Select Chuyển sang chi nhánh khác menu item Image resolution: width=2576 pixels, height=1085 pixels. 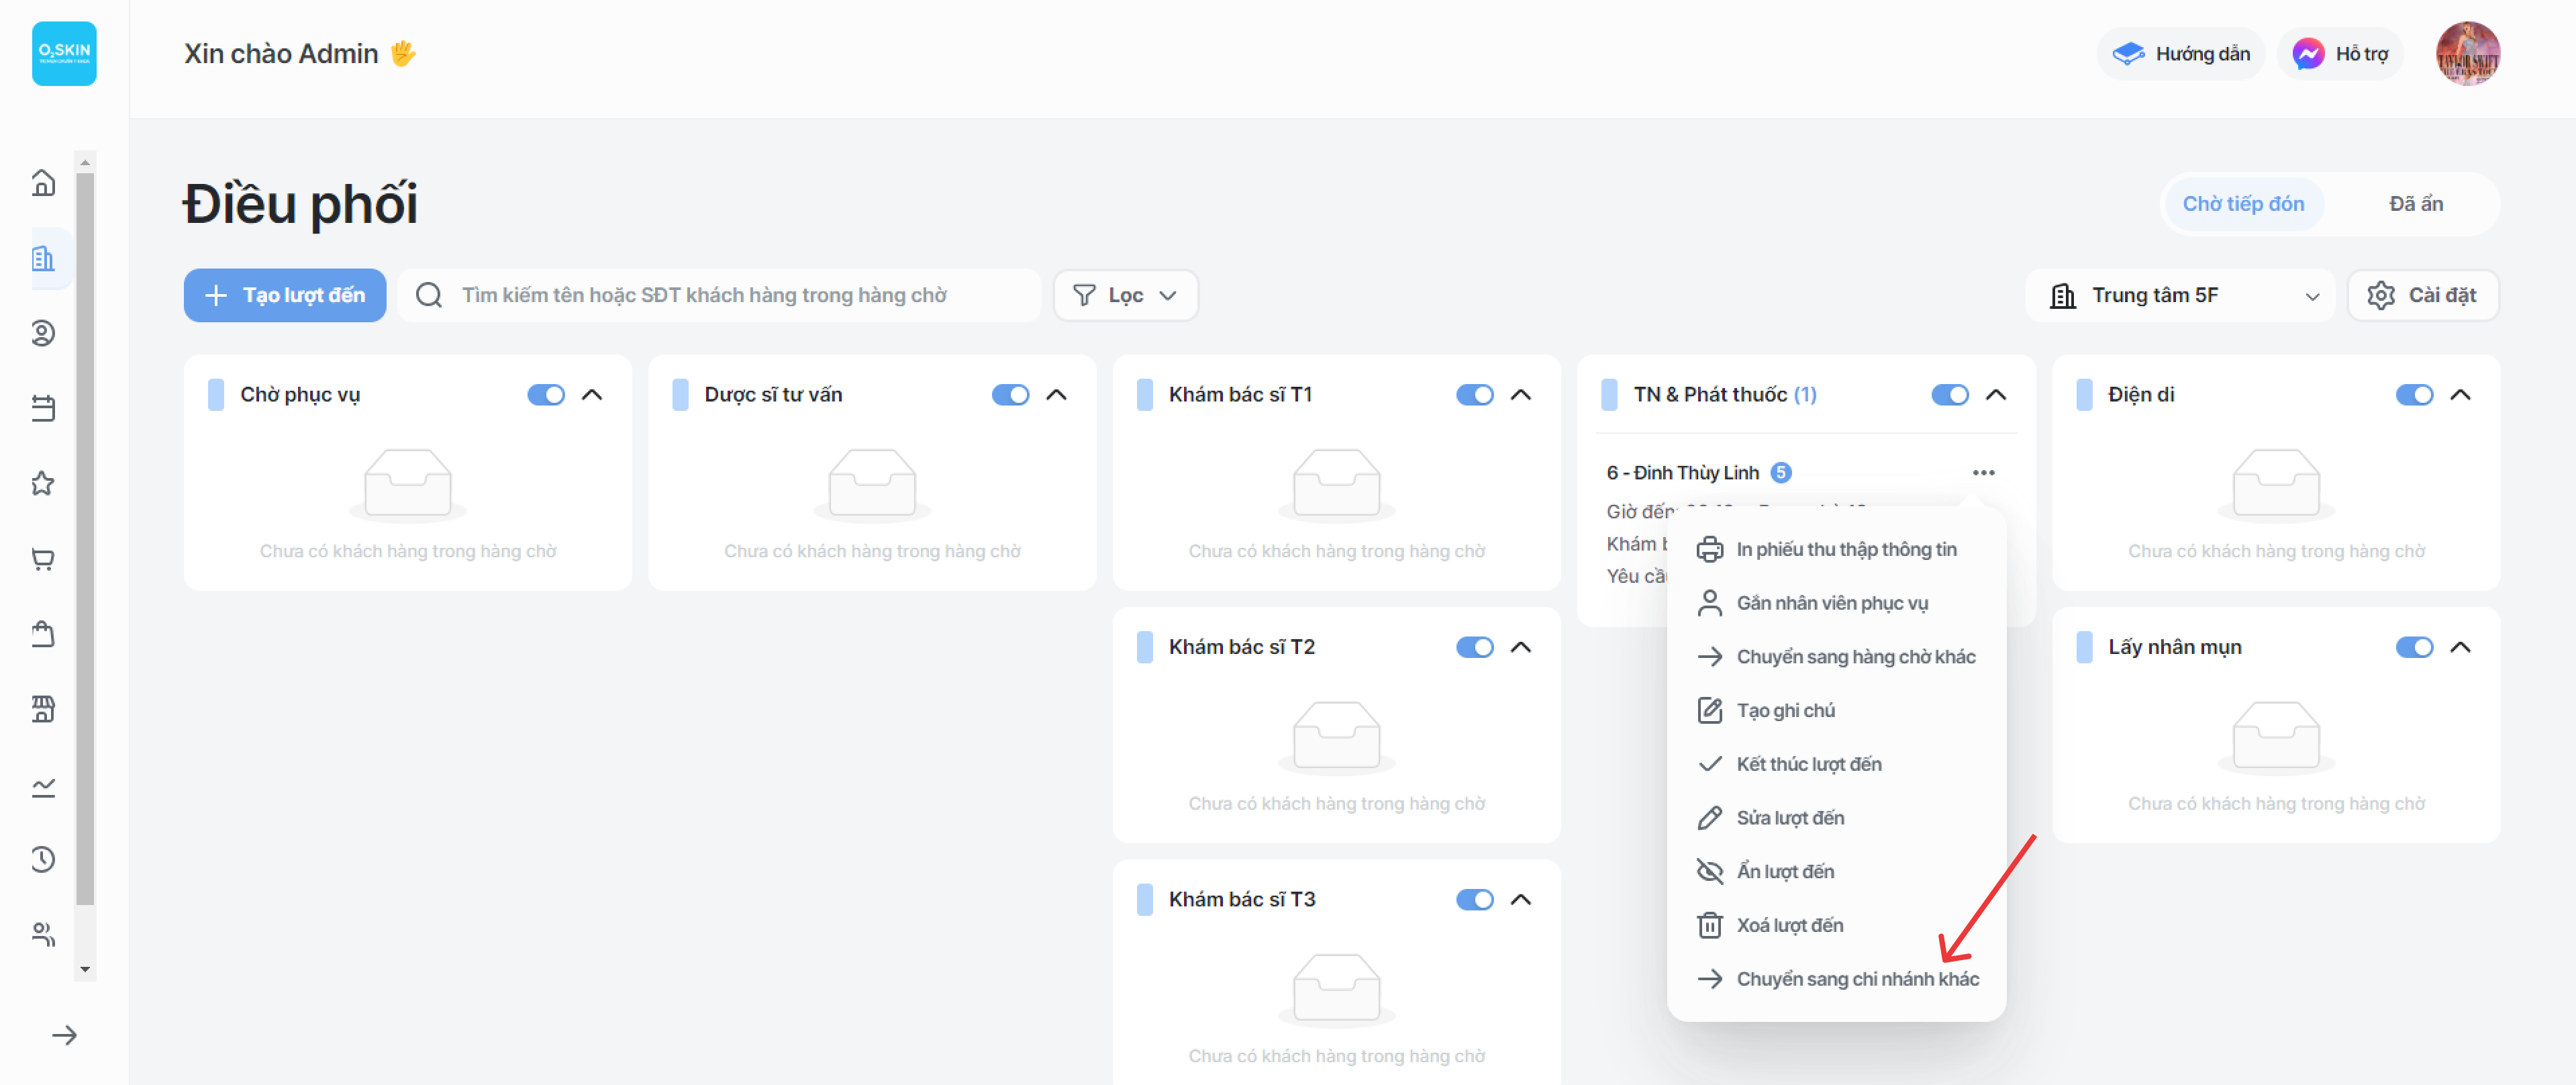click(1856, 978)
